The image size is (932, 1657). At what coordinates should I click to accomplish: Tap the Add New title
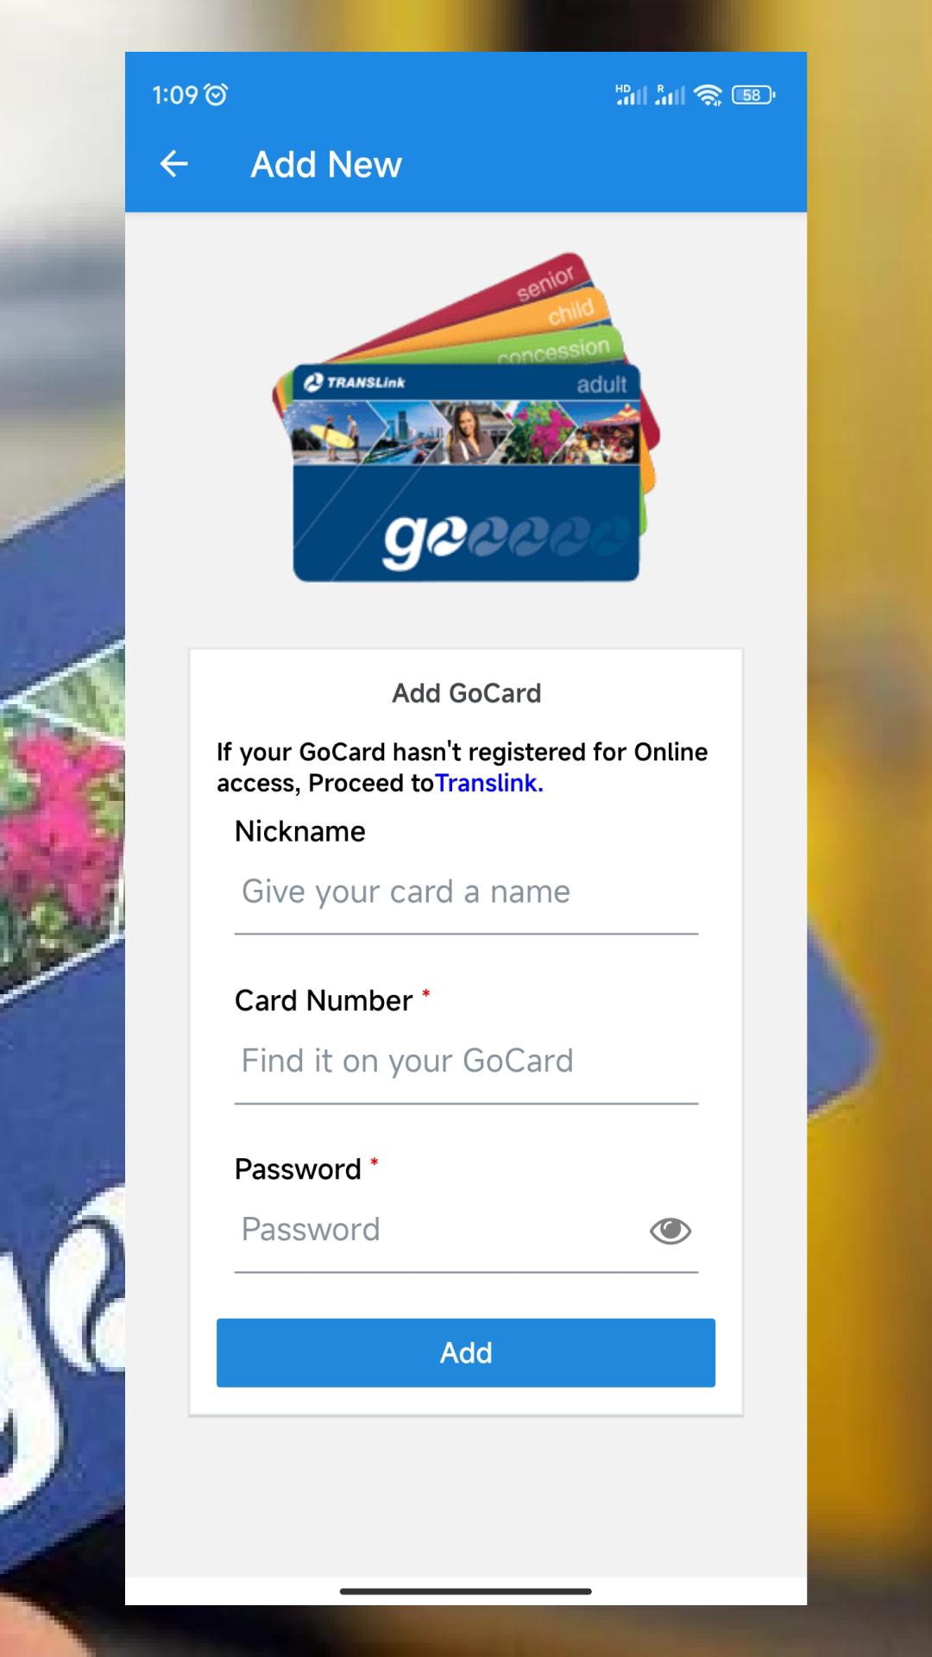[x=326, y=164]
